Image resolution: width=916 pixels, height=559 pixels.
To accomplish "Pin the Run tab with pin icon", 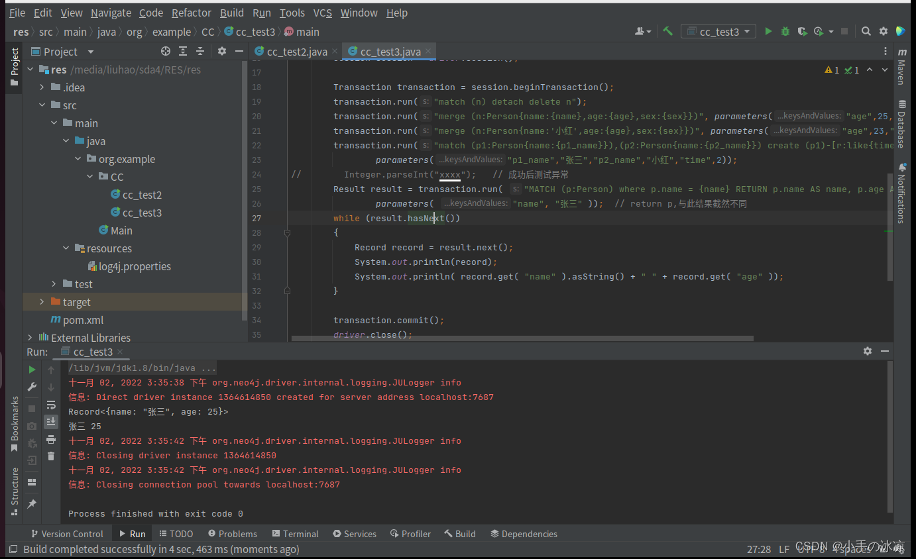I will pos(32,504).
